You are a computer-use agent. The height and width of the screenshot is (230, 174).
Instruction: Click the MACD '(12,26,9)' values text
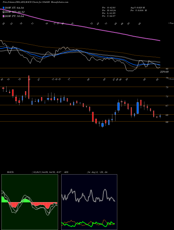[x=47, y=172]
